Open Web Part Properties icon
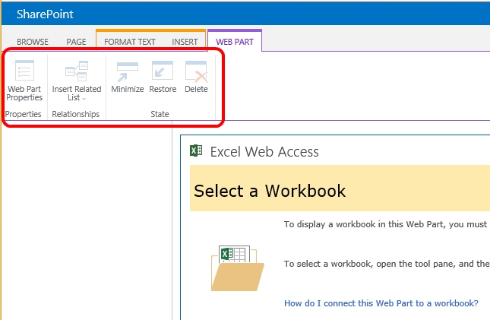Image resolution: width=490 pixels, height=320 pixels. (x=24, y=71)
